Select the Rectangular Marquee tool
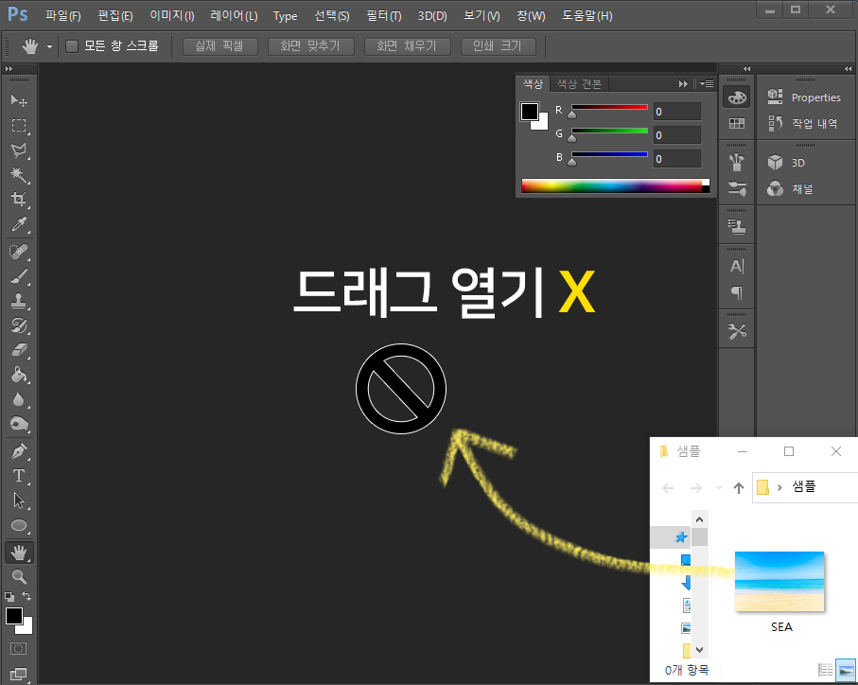 pyautogui.click(x=19, y=125)
